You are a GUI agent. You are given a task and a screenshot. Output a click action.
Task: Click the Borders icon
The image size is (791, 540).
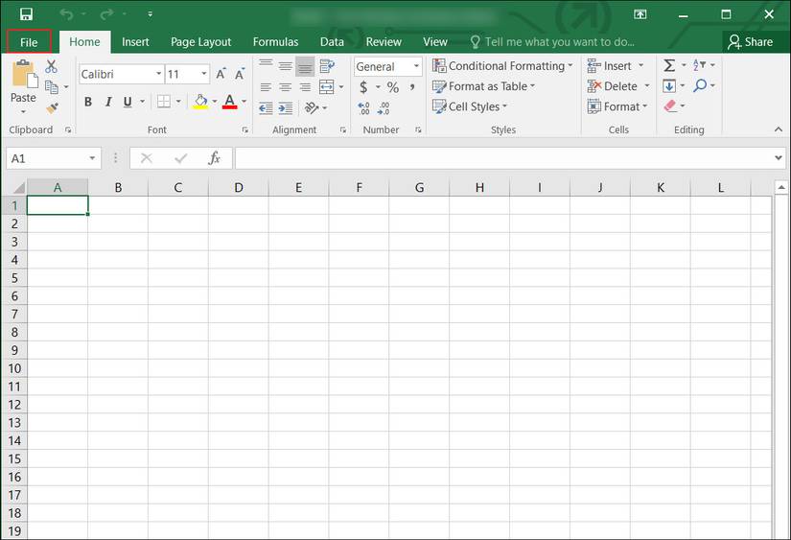pos(163,102)
